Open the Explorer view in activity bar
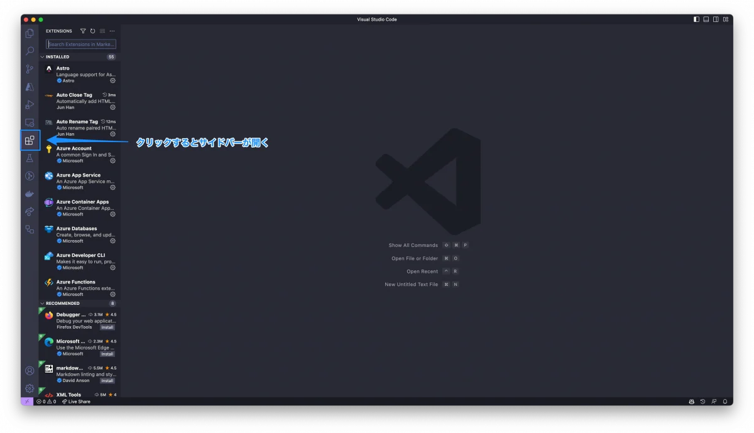The image size is (754, 433). point(30,33)
